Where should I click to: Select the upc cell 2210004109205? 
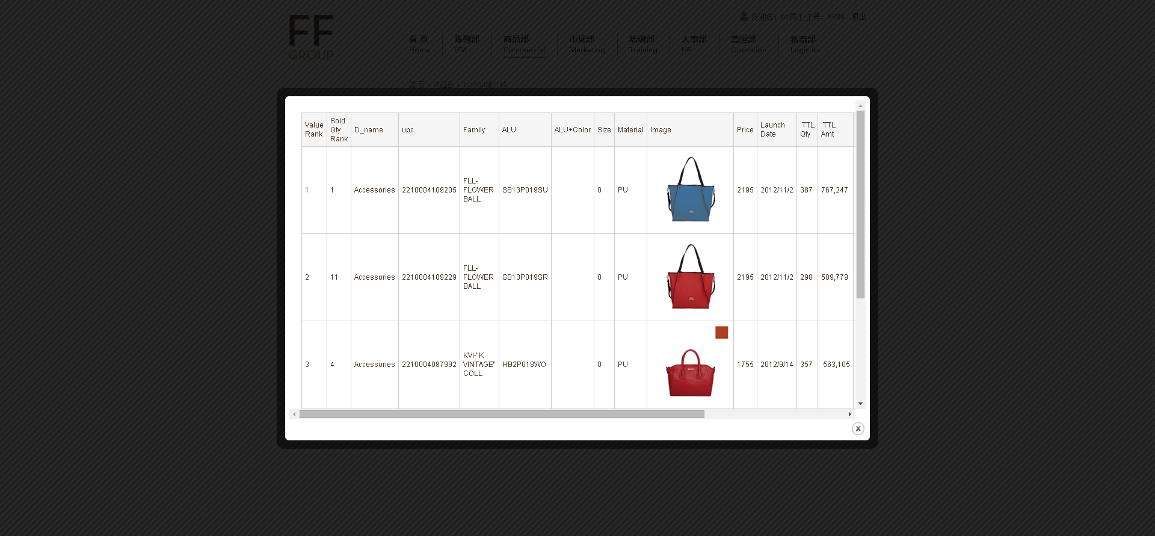point(429,190)
